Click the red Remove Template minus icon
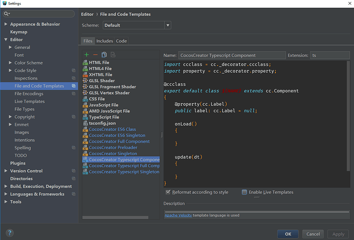The height and width of the screenshot is (240, 354). point(95,54)
